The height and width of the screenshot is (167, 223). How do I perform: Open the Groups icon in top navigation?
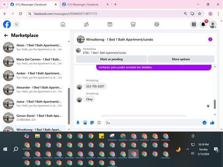pos(157,24)
